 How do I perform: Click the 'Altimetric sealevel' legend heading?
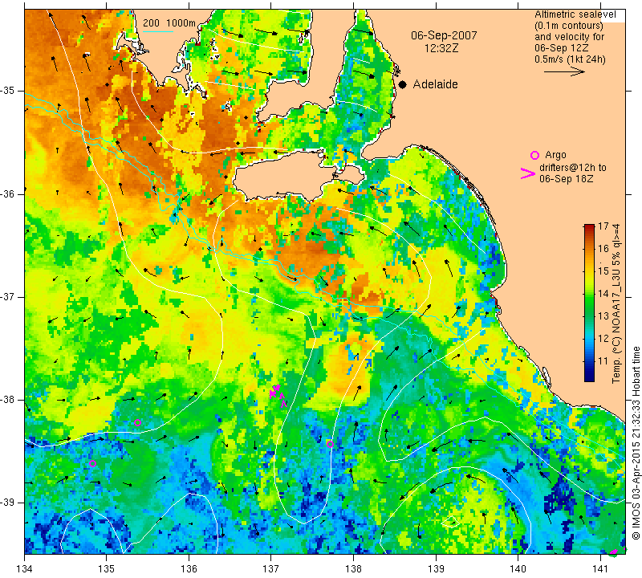(575, 14)
